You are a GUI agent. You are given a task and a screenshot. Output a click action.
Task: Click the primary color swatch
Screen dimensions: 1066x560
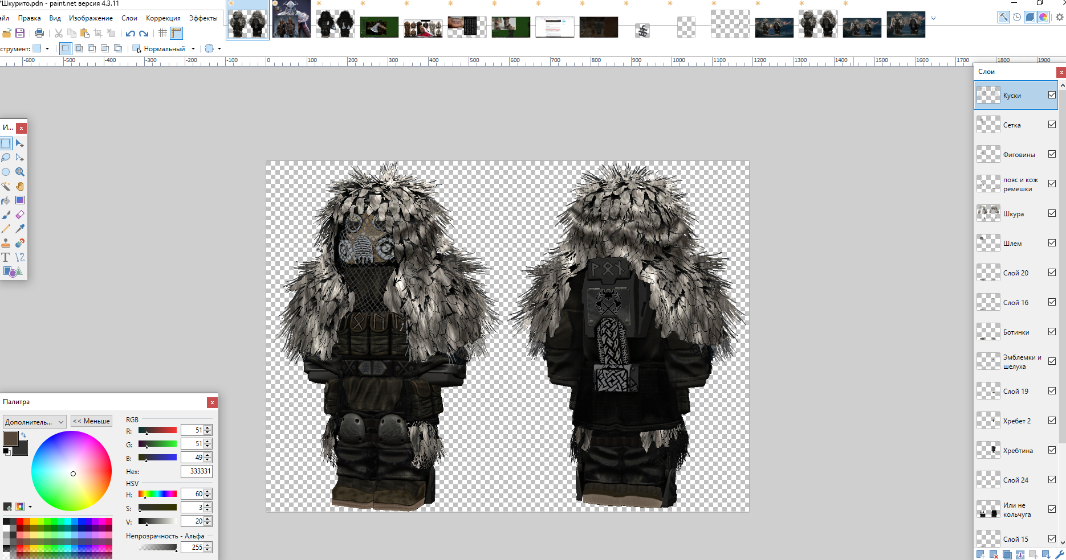[x=10, y=438]
